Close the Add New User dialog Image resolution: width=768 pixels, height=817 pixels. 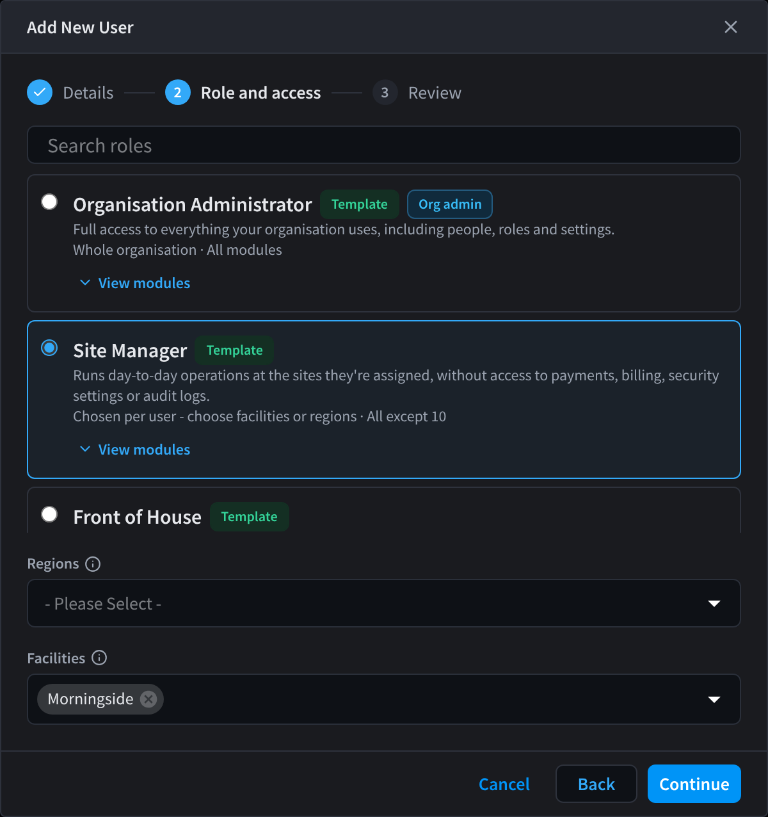(730, 27)
